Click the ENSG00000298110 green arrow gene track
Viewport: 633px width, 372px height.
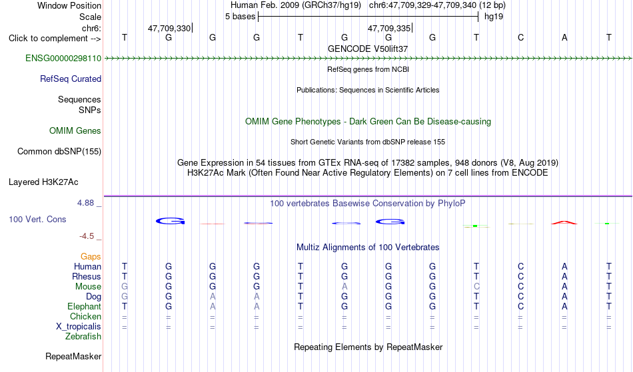click(368, 59)
